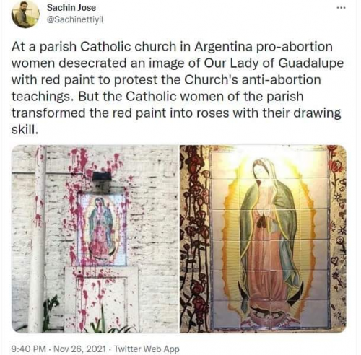Viewport: 361px width, 355px height.
Task: Click Sachin Jose's profile avatar photo
Action: pyautogui.click(x=25, y=14)
